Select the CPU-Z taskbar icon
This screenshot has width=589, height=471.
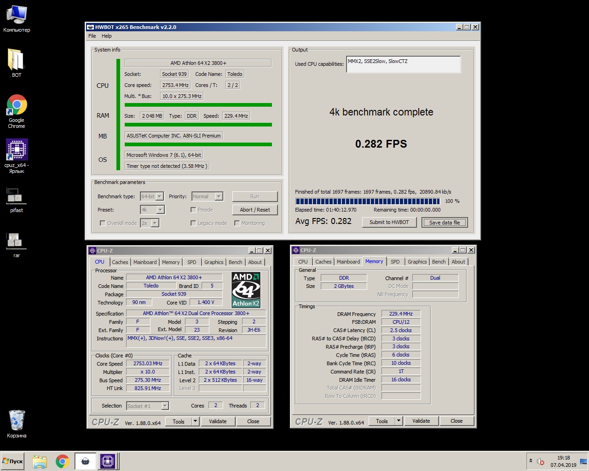point(108,461)
